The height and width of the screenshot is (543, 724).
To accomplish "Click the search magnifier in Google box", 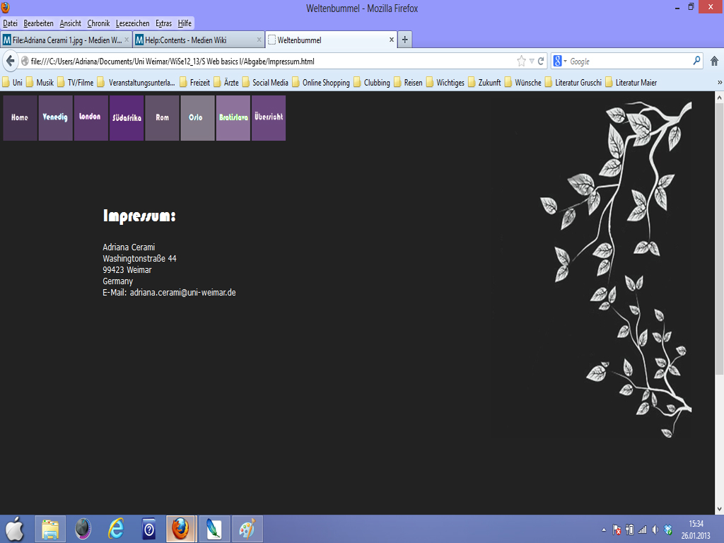I will click(x=697, y=61).
